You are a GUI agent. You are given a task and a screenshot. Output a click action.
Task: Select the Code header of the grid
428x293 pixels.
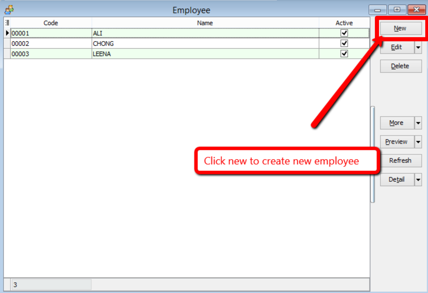click(51, 23)
